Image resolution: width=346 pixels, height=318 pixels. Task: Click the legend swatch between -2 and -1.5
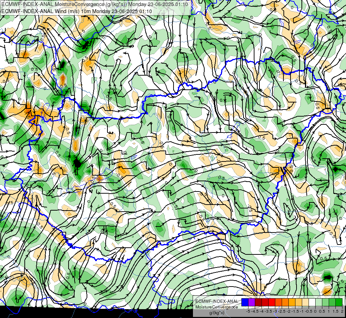coord(292,302)
